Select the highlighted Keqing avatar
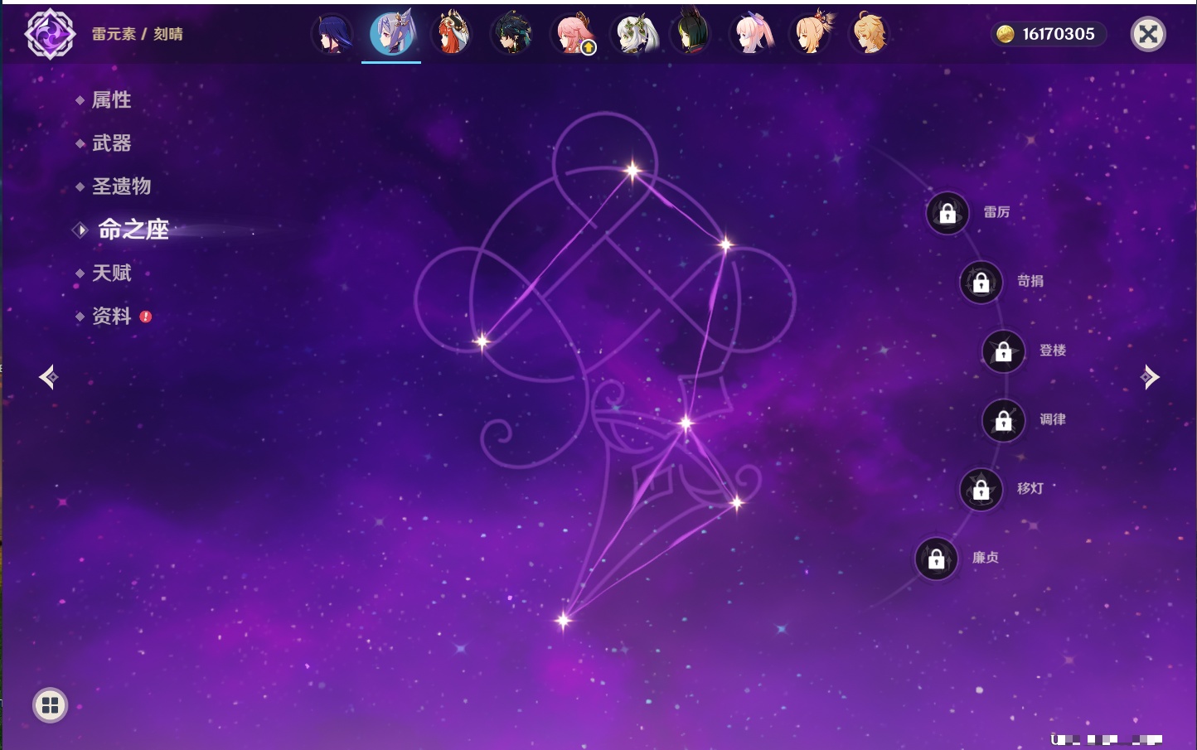This screenshot has height=750, width=1197. pos(391,34)
